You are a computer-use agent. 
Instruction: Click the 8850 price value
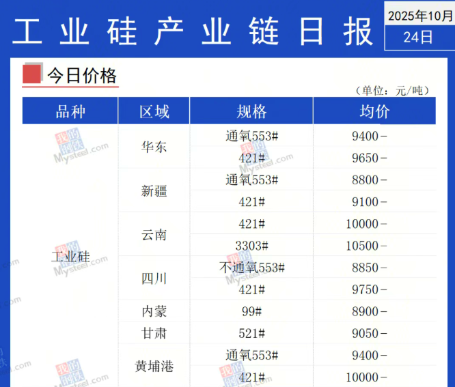point(365,268)
